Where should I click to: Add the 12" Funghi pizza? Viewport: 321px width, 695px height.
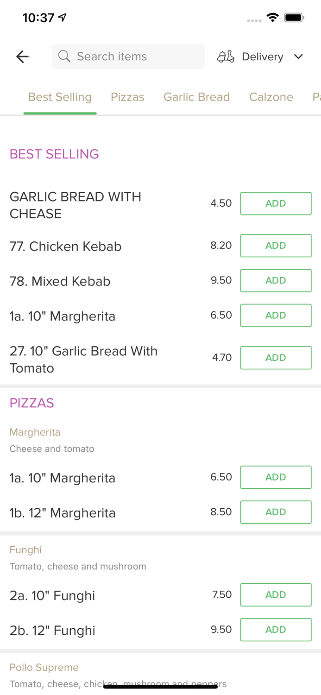(x=276, y=630)
